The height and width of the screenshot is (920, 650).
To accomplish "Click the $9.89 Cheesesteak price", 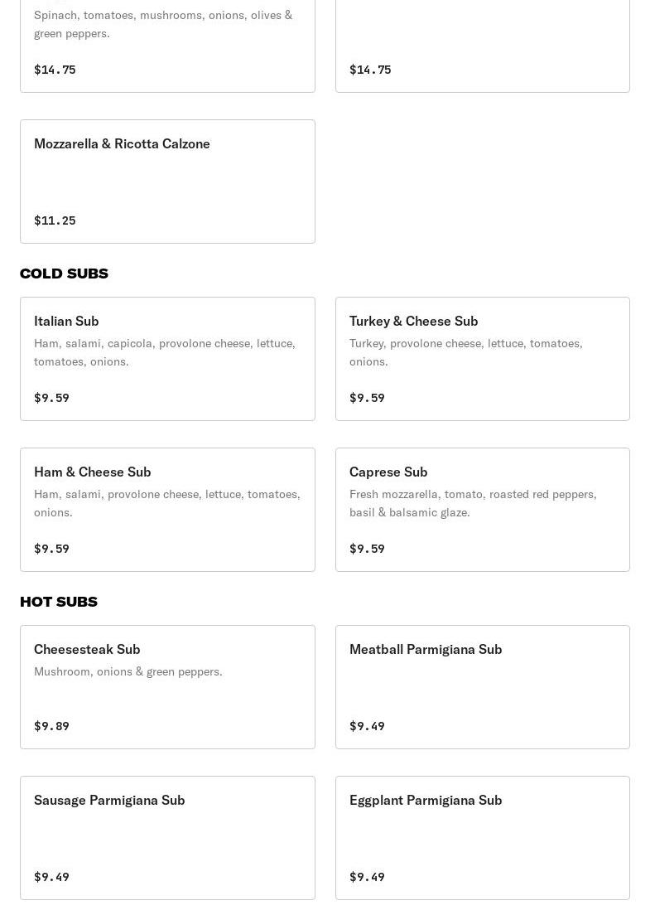I will click(51, 726).
